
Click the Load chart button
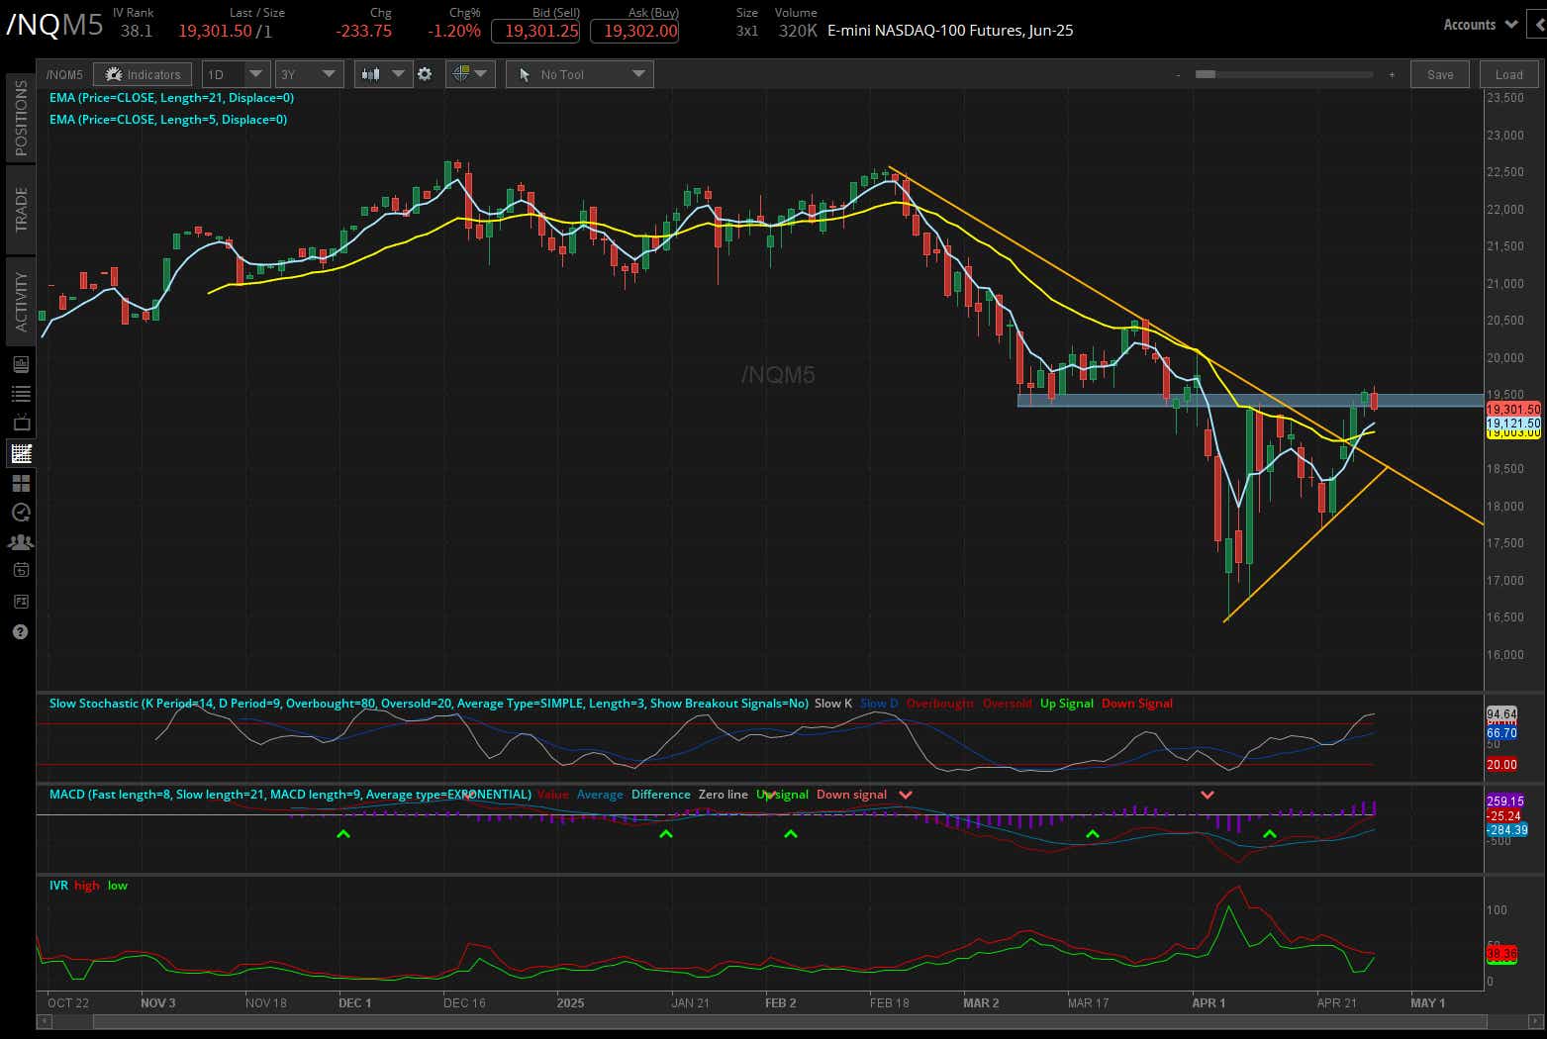1508,73
